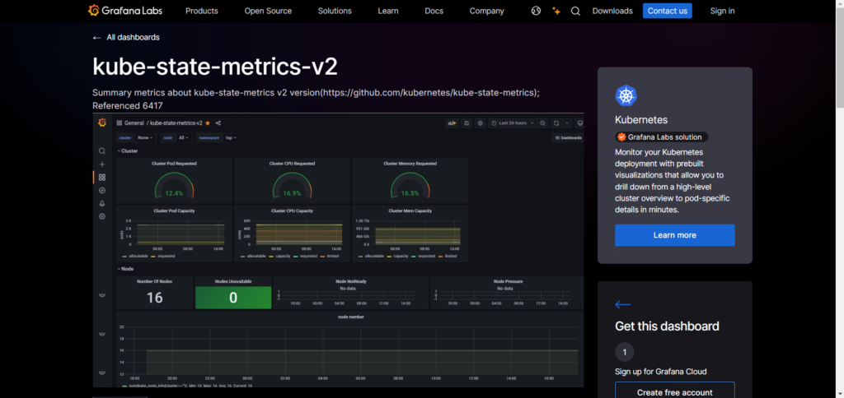The width and height of the screenshot is (844, 398).
Task: Collapse the Node row in preview
Action: point(125,269)
